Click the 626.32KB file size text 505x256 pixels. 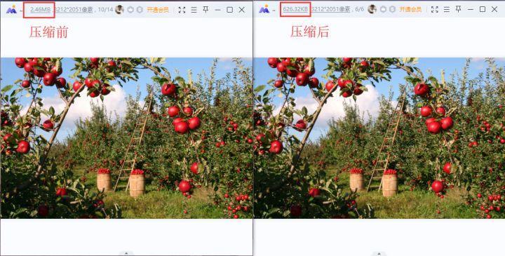pos(295,10)
